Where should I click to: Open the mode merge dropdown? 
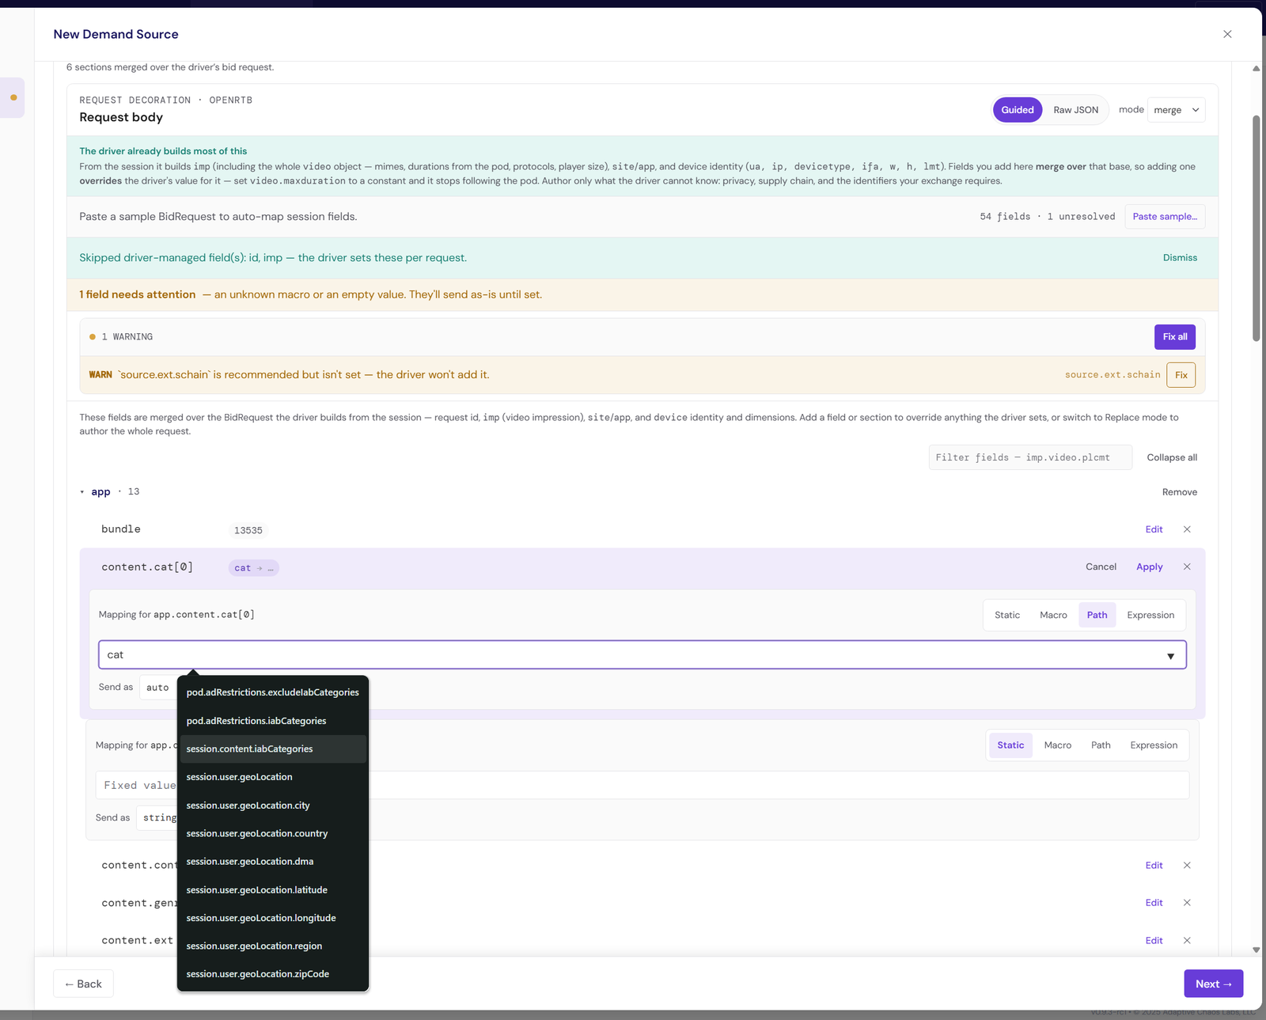[1176, 110]
